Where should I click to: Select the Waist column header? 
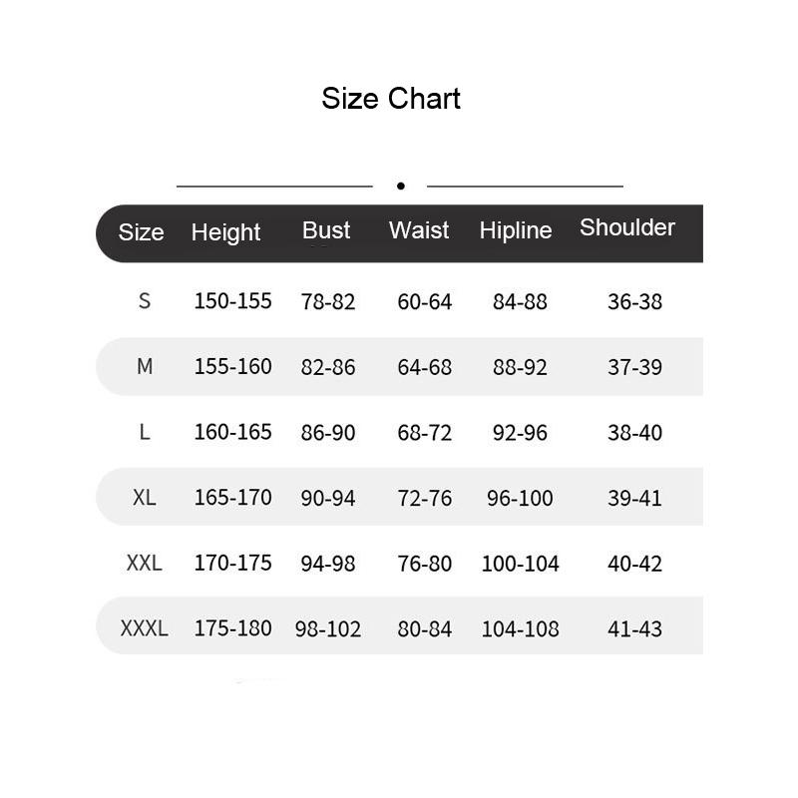(419, 230)
